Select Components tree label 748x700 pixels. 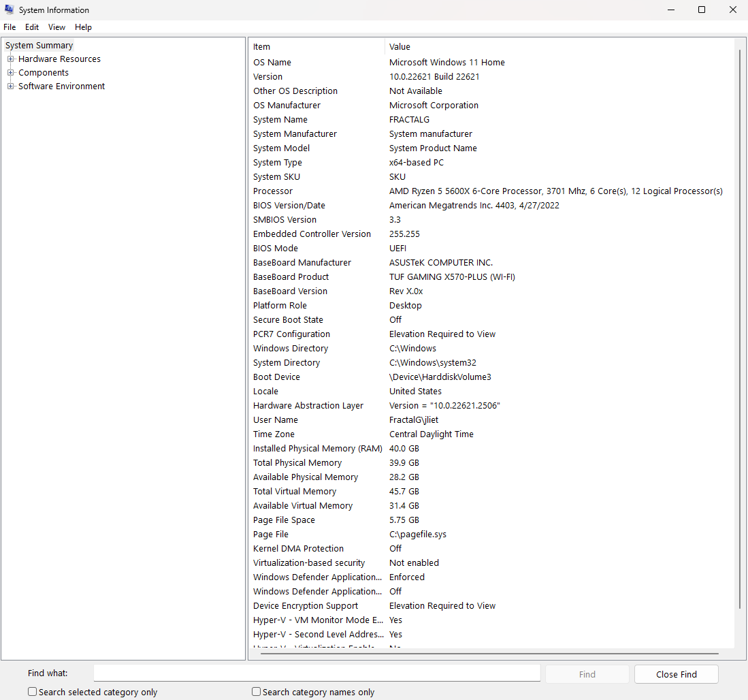pyautogui.click(x=44, y=73)
